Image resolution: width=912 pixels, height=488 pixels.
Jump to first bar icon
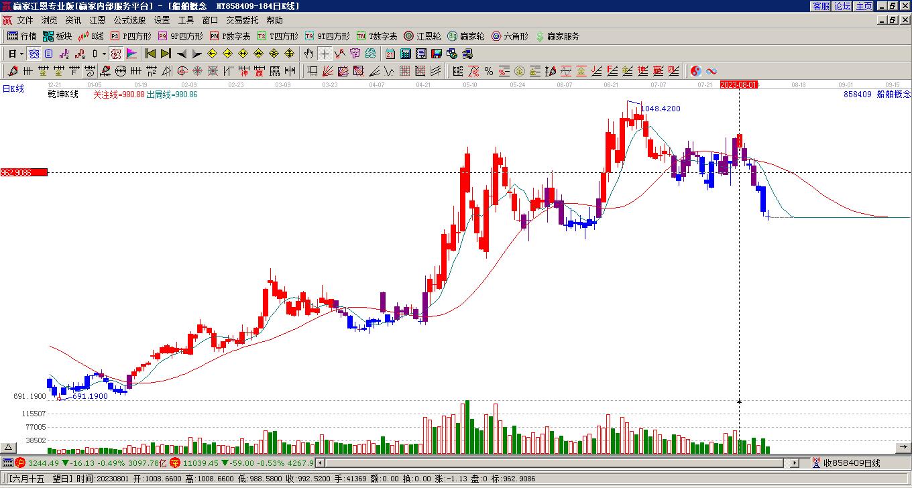150,54
